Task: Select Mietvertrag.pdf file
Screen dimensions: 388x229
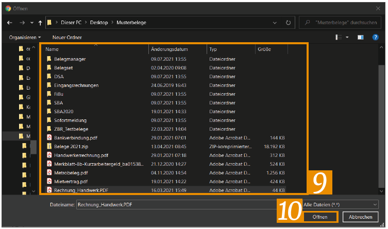Action: [x=71, y=182]
